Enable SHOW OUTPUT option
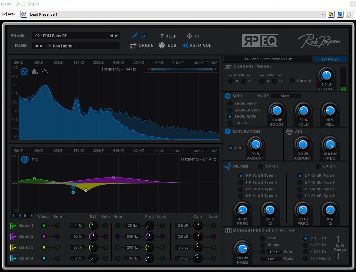This screenshot has height=272, width=356. [230, 110]
